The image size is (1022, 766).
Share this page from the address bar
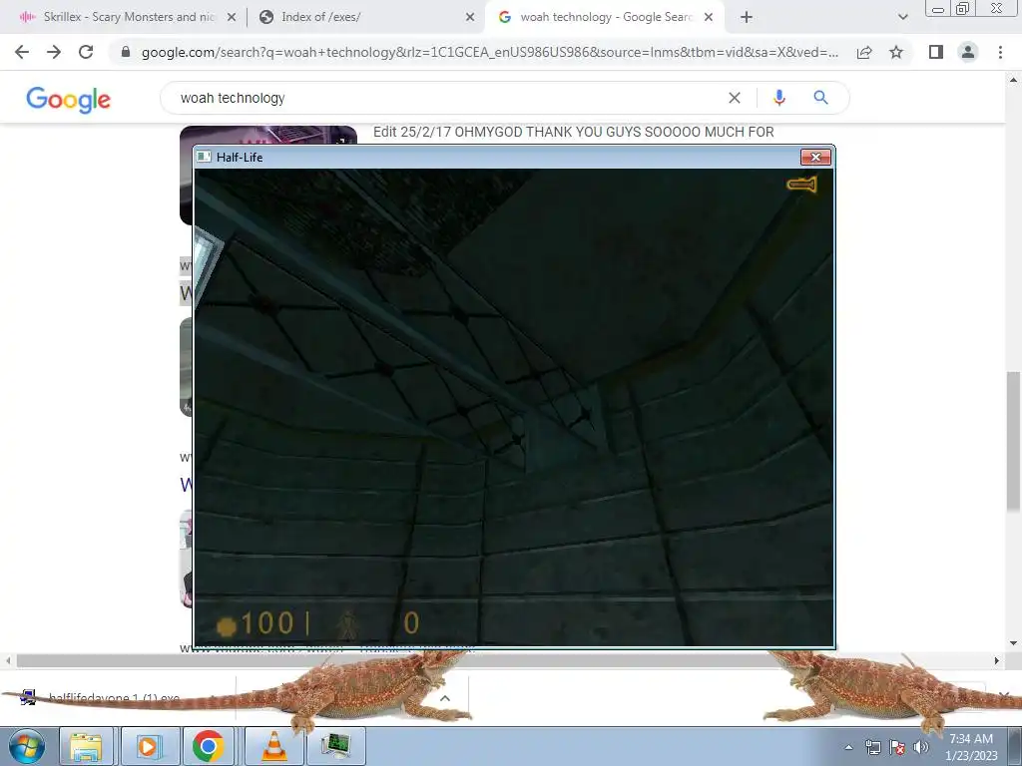(x=864, y=52)
